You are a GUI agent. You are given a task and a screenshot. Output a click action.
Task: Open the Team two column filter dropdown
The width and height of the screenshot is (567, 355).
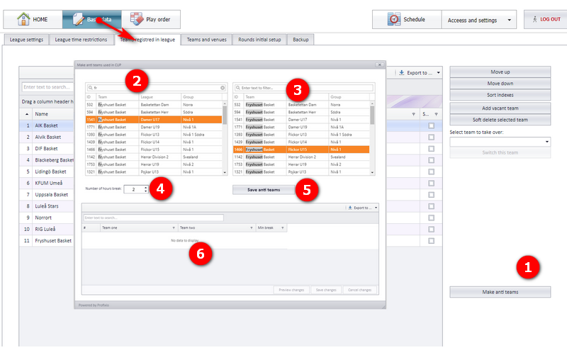coord(252,227)
